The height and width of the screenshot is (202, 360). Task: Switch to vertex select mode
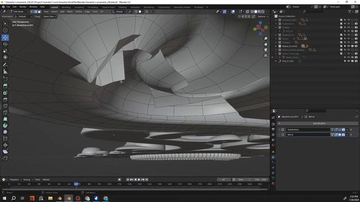(32, 11)
